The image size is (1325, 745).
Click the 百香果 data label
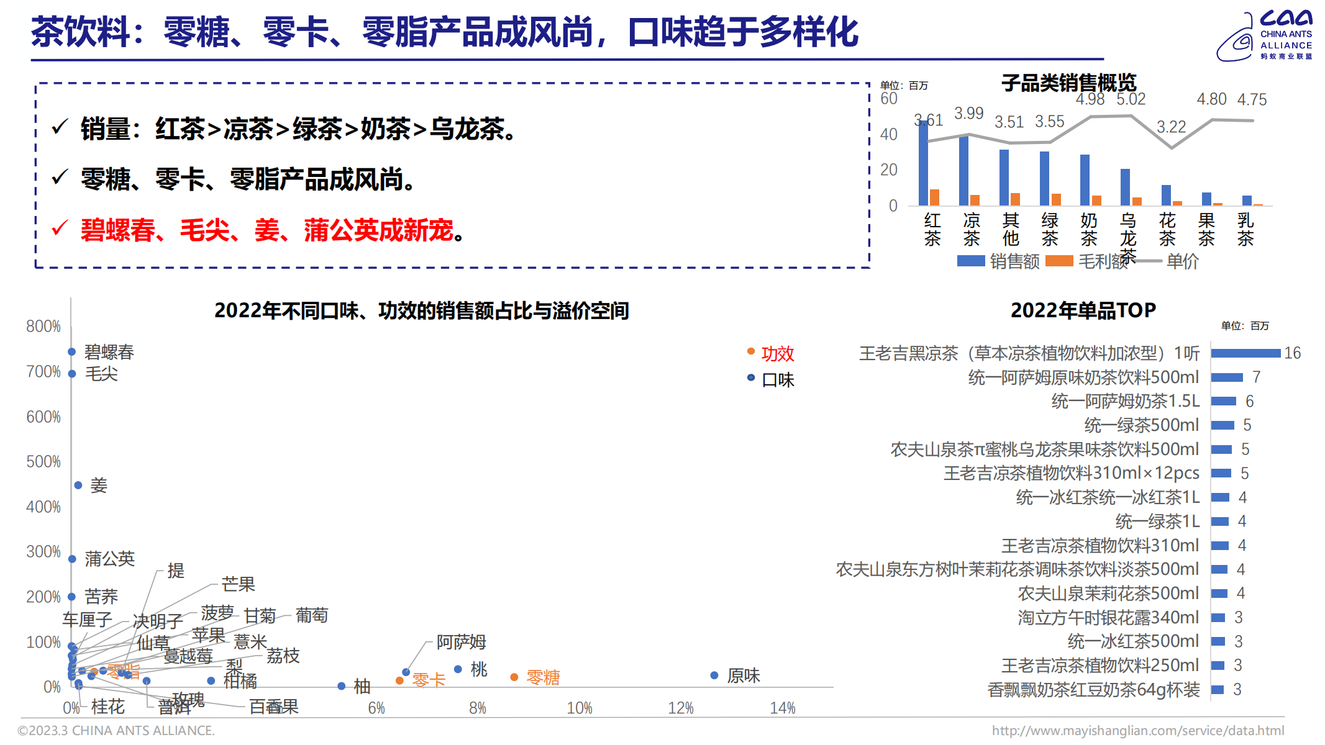tap(274, 707)
